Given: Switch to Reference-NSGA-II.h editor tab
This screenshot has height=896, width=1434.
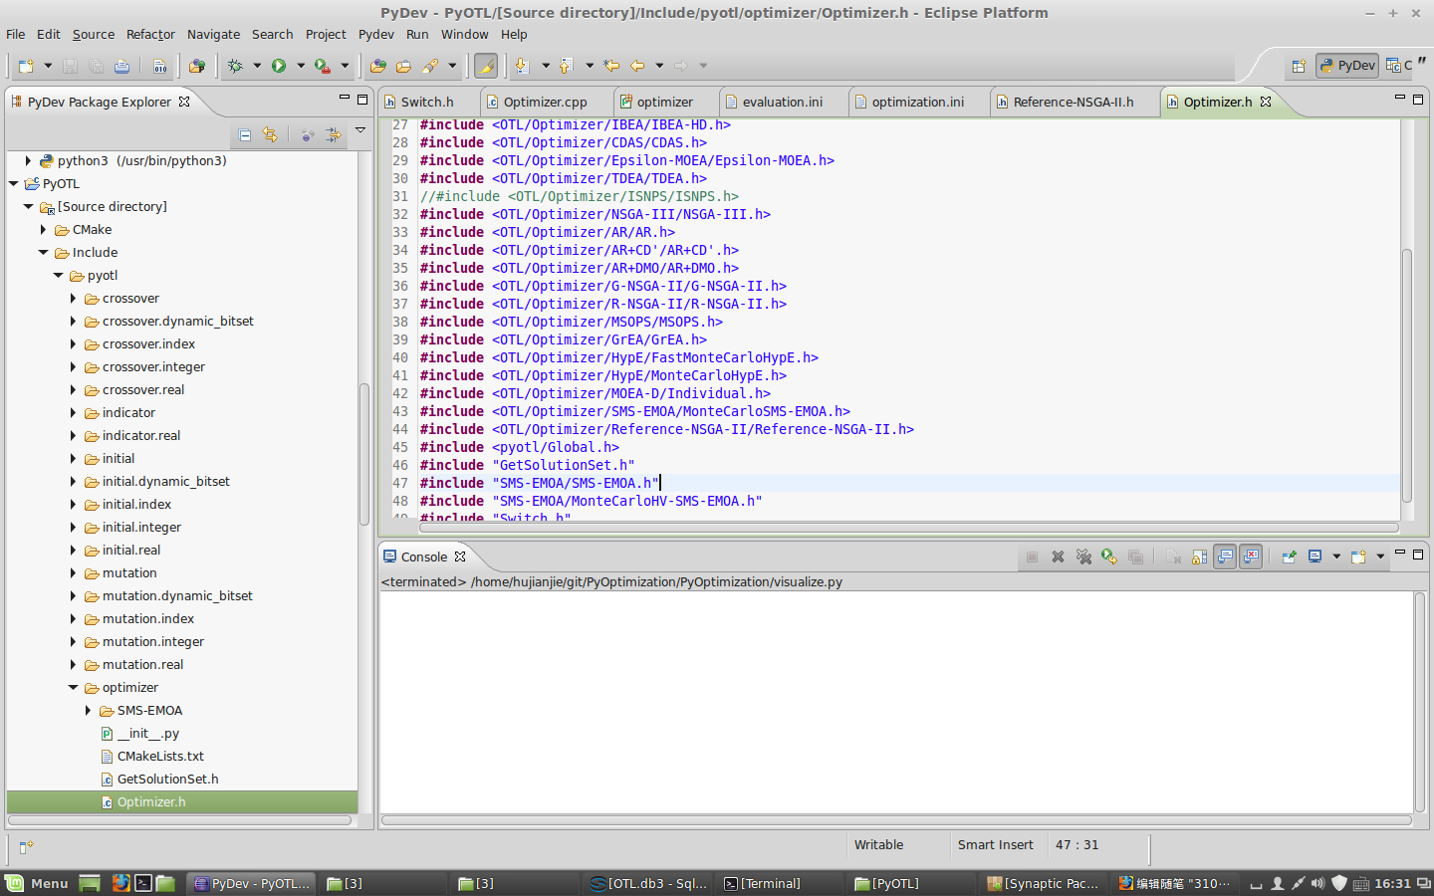Looking at the screenshot, I should [1074, 102].
